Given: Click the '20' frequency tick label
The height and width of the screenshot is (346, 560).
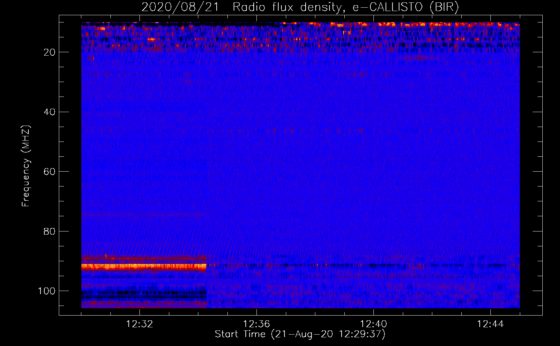Looking at the screenshot, I should [x=49, y=52].
